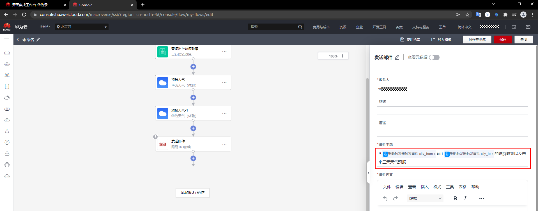Zoom out the canvas with the minus button
The height and width of the screenshot is (211, 538).
324,56
